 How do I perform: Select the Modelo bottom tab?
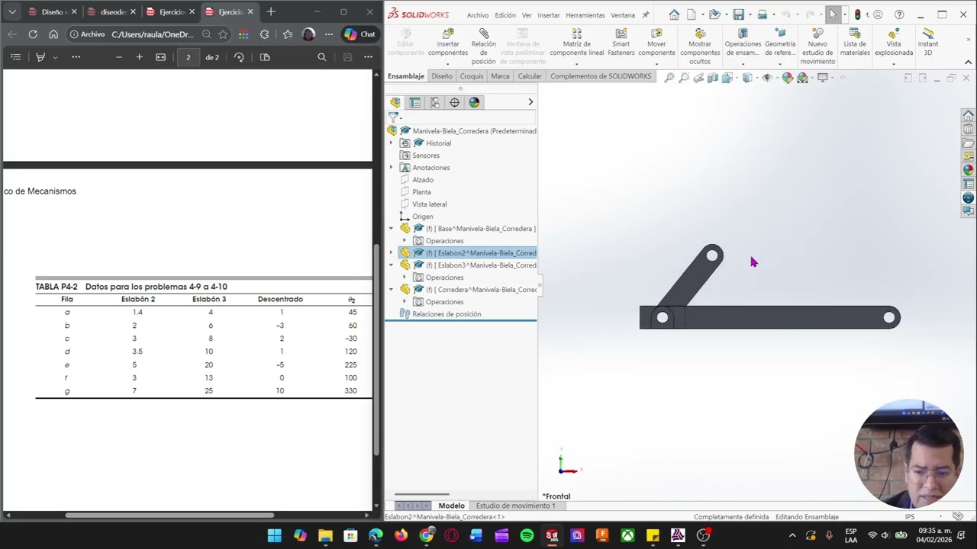click(451, 506)
